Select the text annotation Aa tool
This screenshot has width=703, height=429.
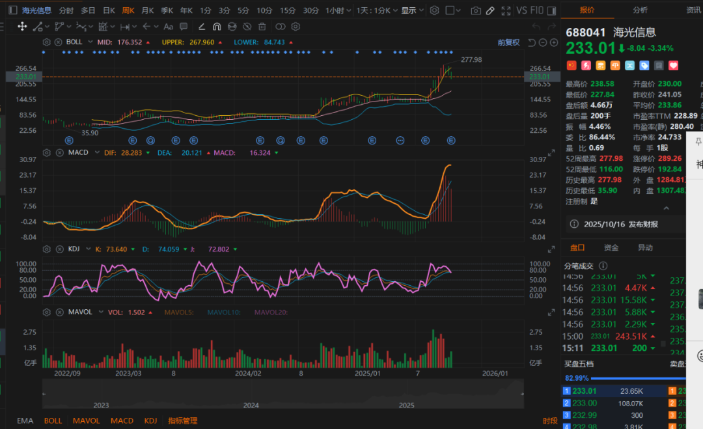[x=168, y=27]
